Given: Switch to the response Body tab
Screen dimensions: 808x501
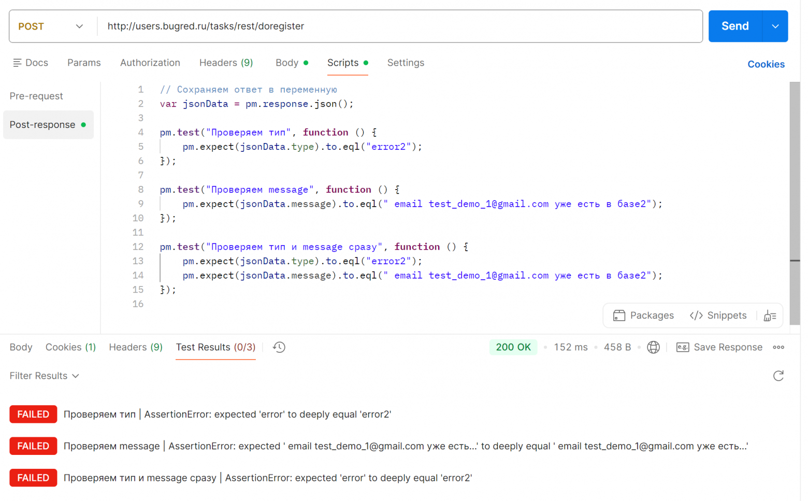Looking at the screenshot, I should click(21, 347).
